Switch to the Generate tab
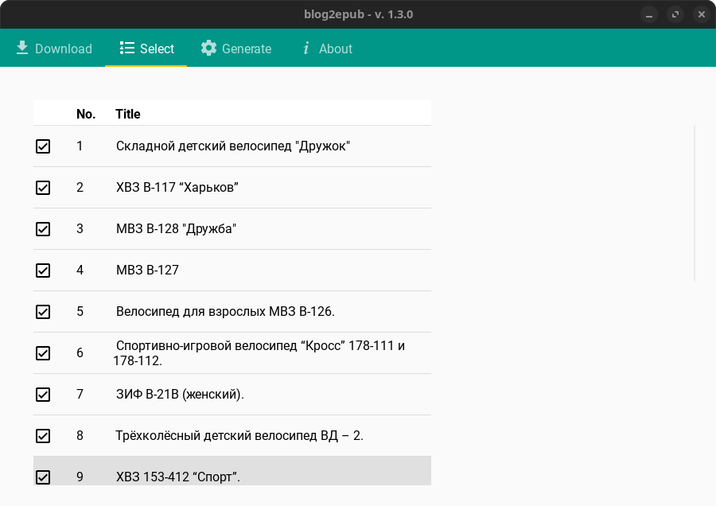The image size is (716, 506). 236,49
